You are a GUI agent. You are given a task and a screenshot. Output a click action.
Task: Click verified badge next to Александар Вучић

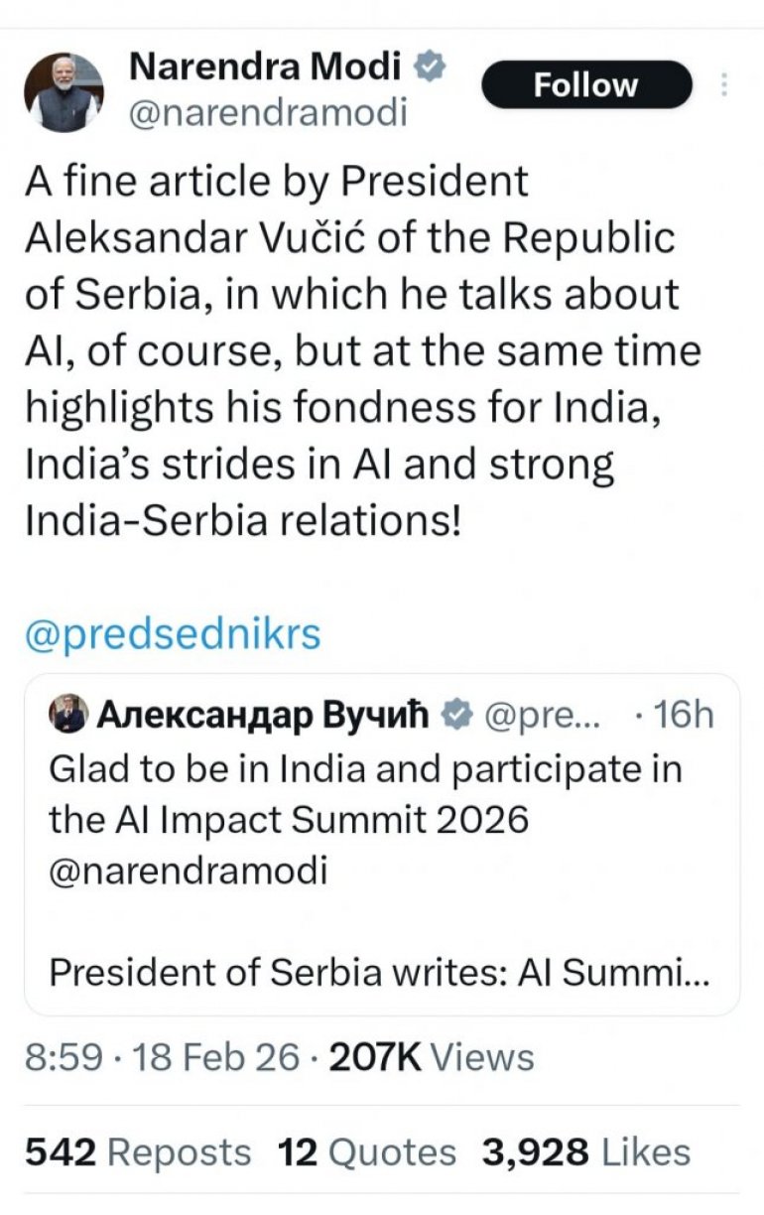click(x=457, y=714)
